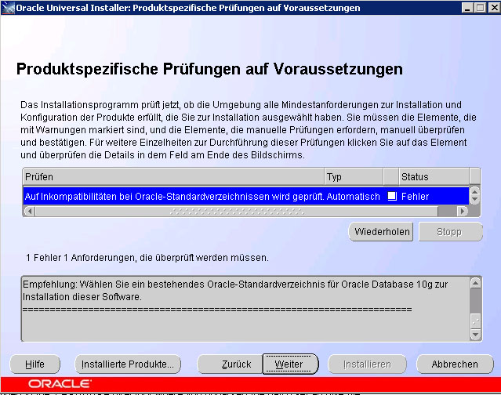
Task: Cancel the installation with Abbrechen
Action: tap(455, 364)
